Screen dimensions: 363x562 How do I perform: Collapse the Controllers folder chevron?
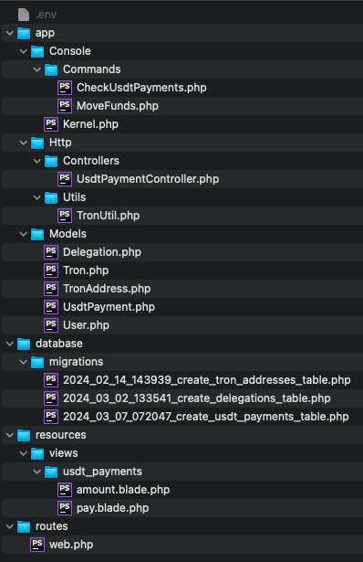(37, 161)
